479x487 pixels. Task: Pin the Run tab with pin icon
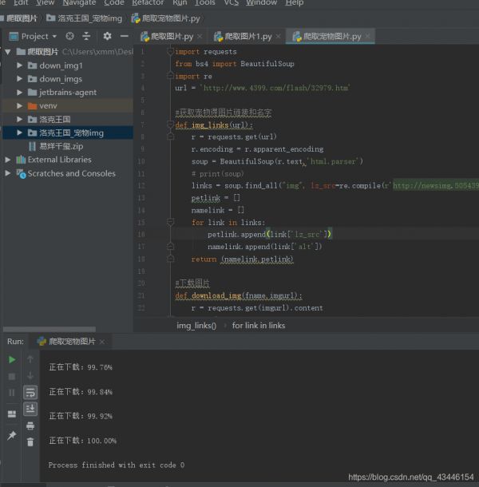tap(12, 435)
